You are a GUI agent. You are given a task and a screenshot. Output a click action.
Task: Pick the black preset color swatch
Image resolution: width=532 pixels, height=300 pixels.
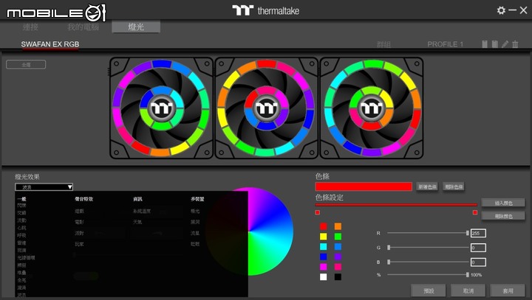(338, 277)
